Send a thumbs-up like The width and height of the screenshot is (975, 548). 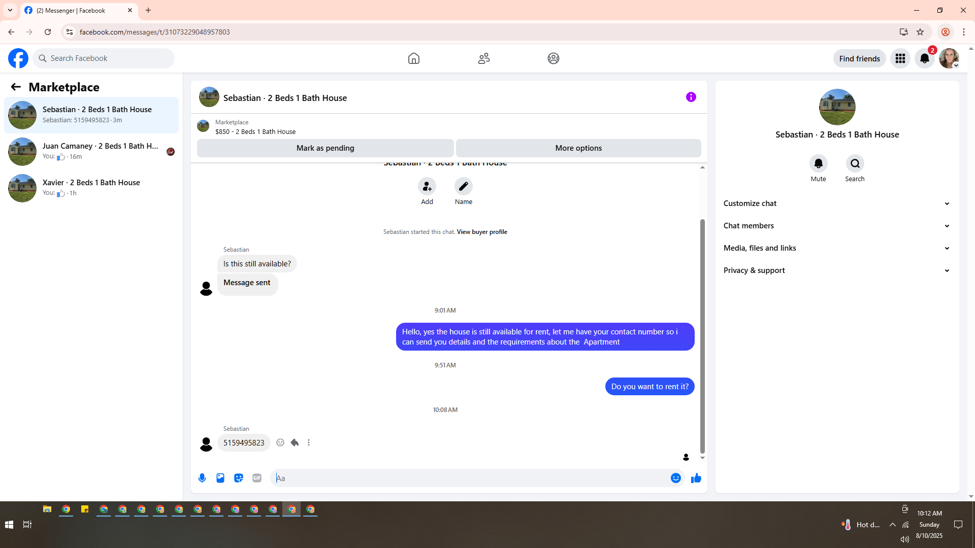(x=696, y=478)
